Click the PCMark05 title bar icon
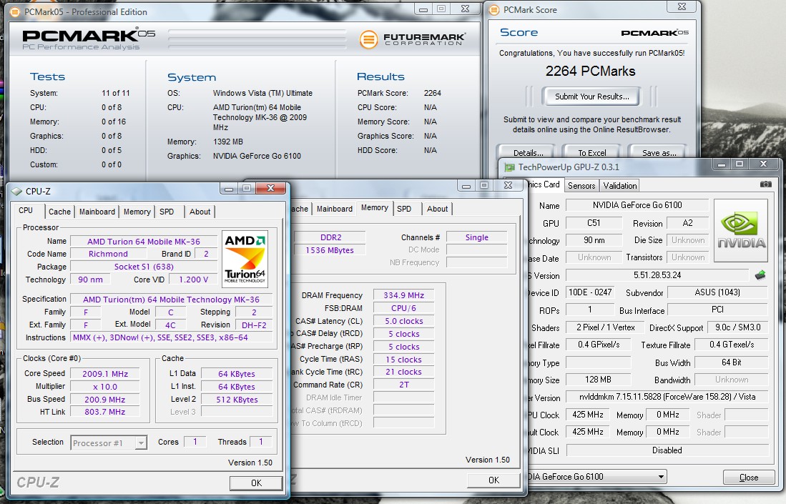 15,11
